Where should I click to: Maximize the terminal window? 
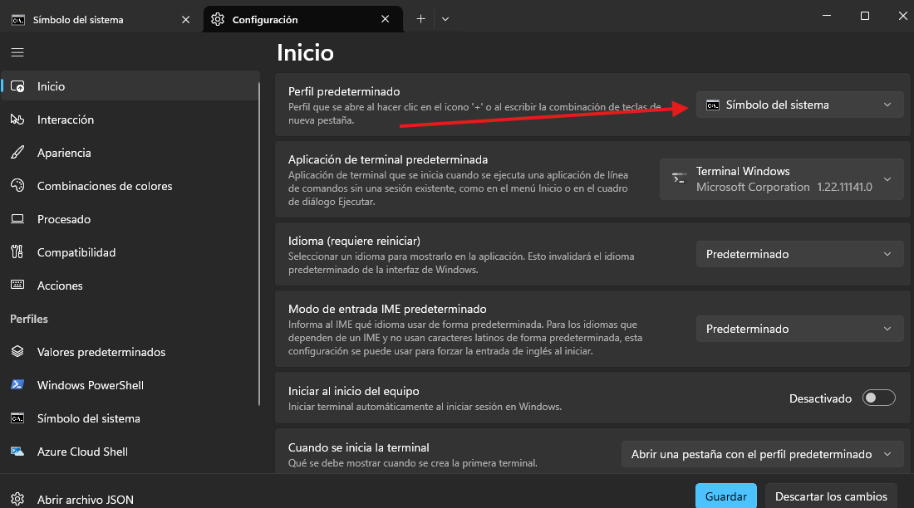[865, 16]
